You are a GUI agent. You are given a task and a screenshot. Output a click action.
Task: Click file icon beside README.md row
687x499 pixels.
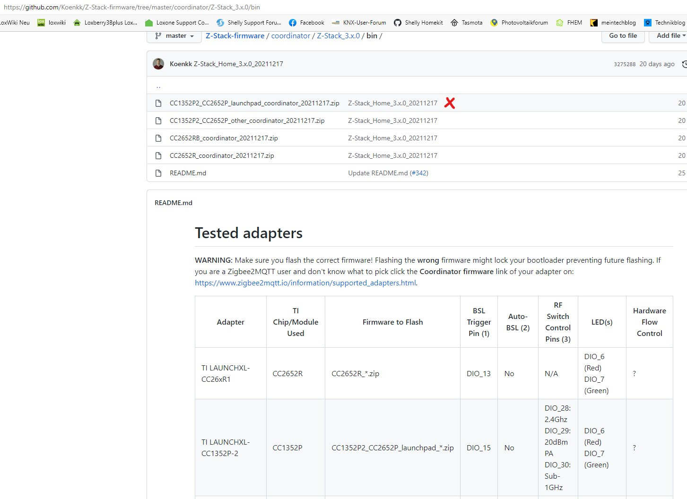[158, 173]
